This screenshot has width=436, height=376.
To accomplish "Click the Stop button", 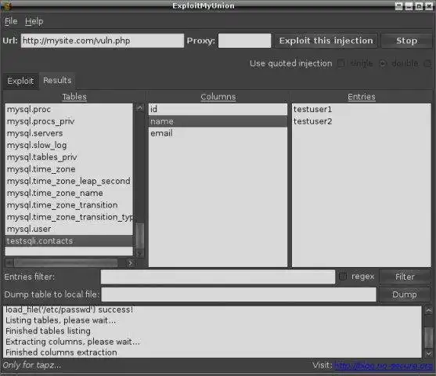I will click(x=406, y=41).
